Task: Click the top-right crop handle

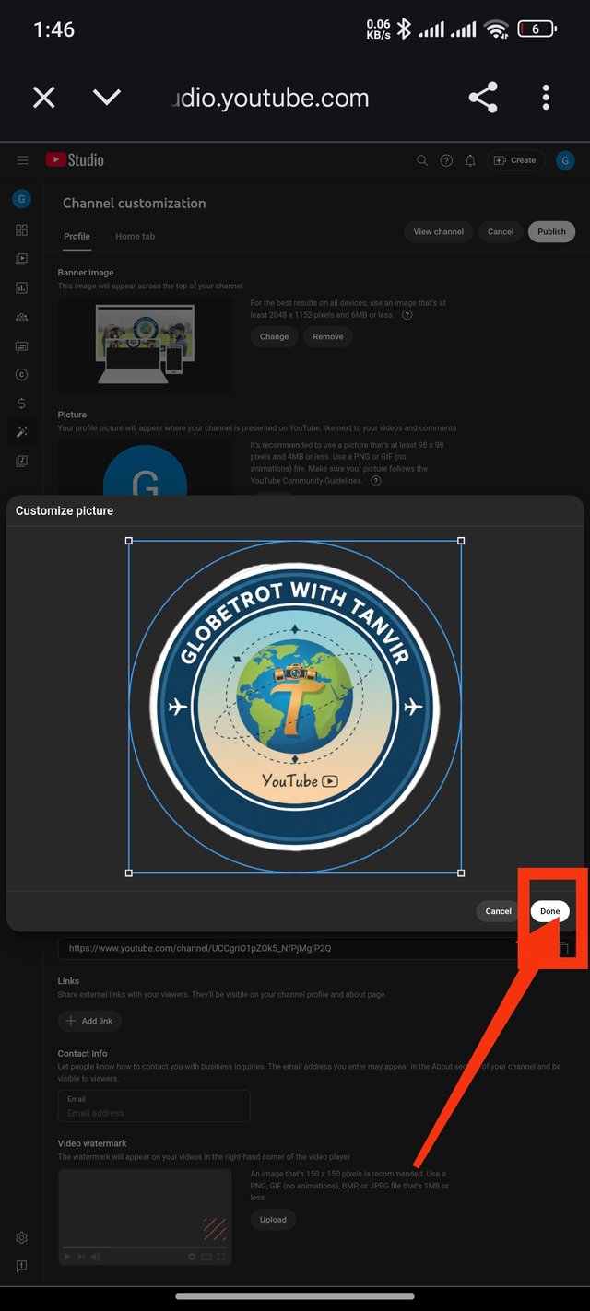Action: [461, 541]
